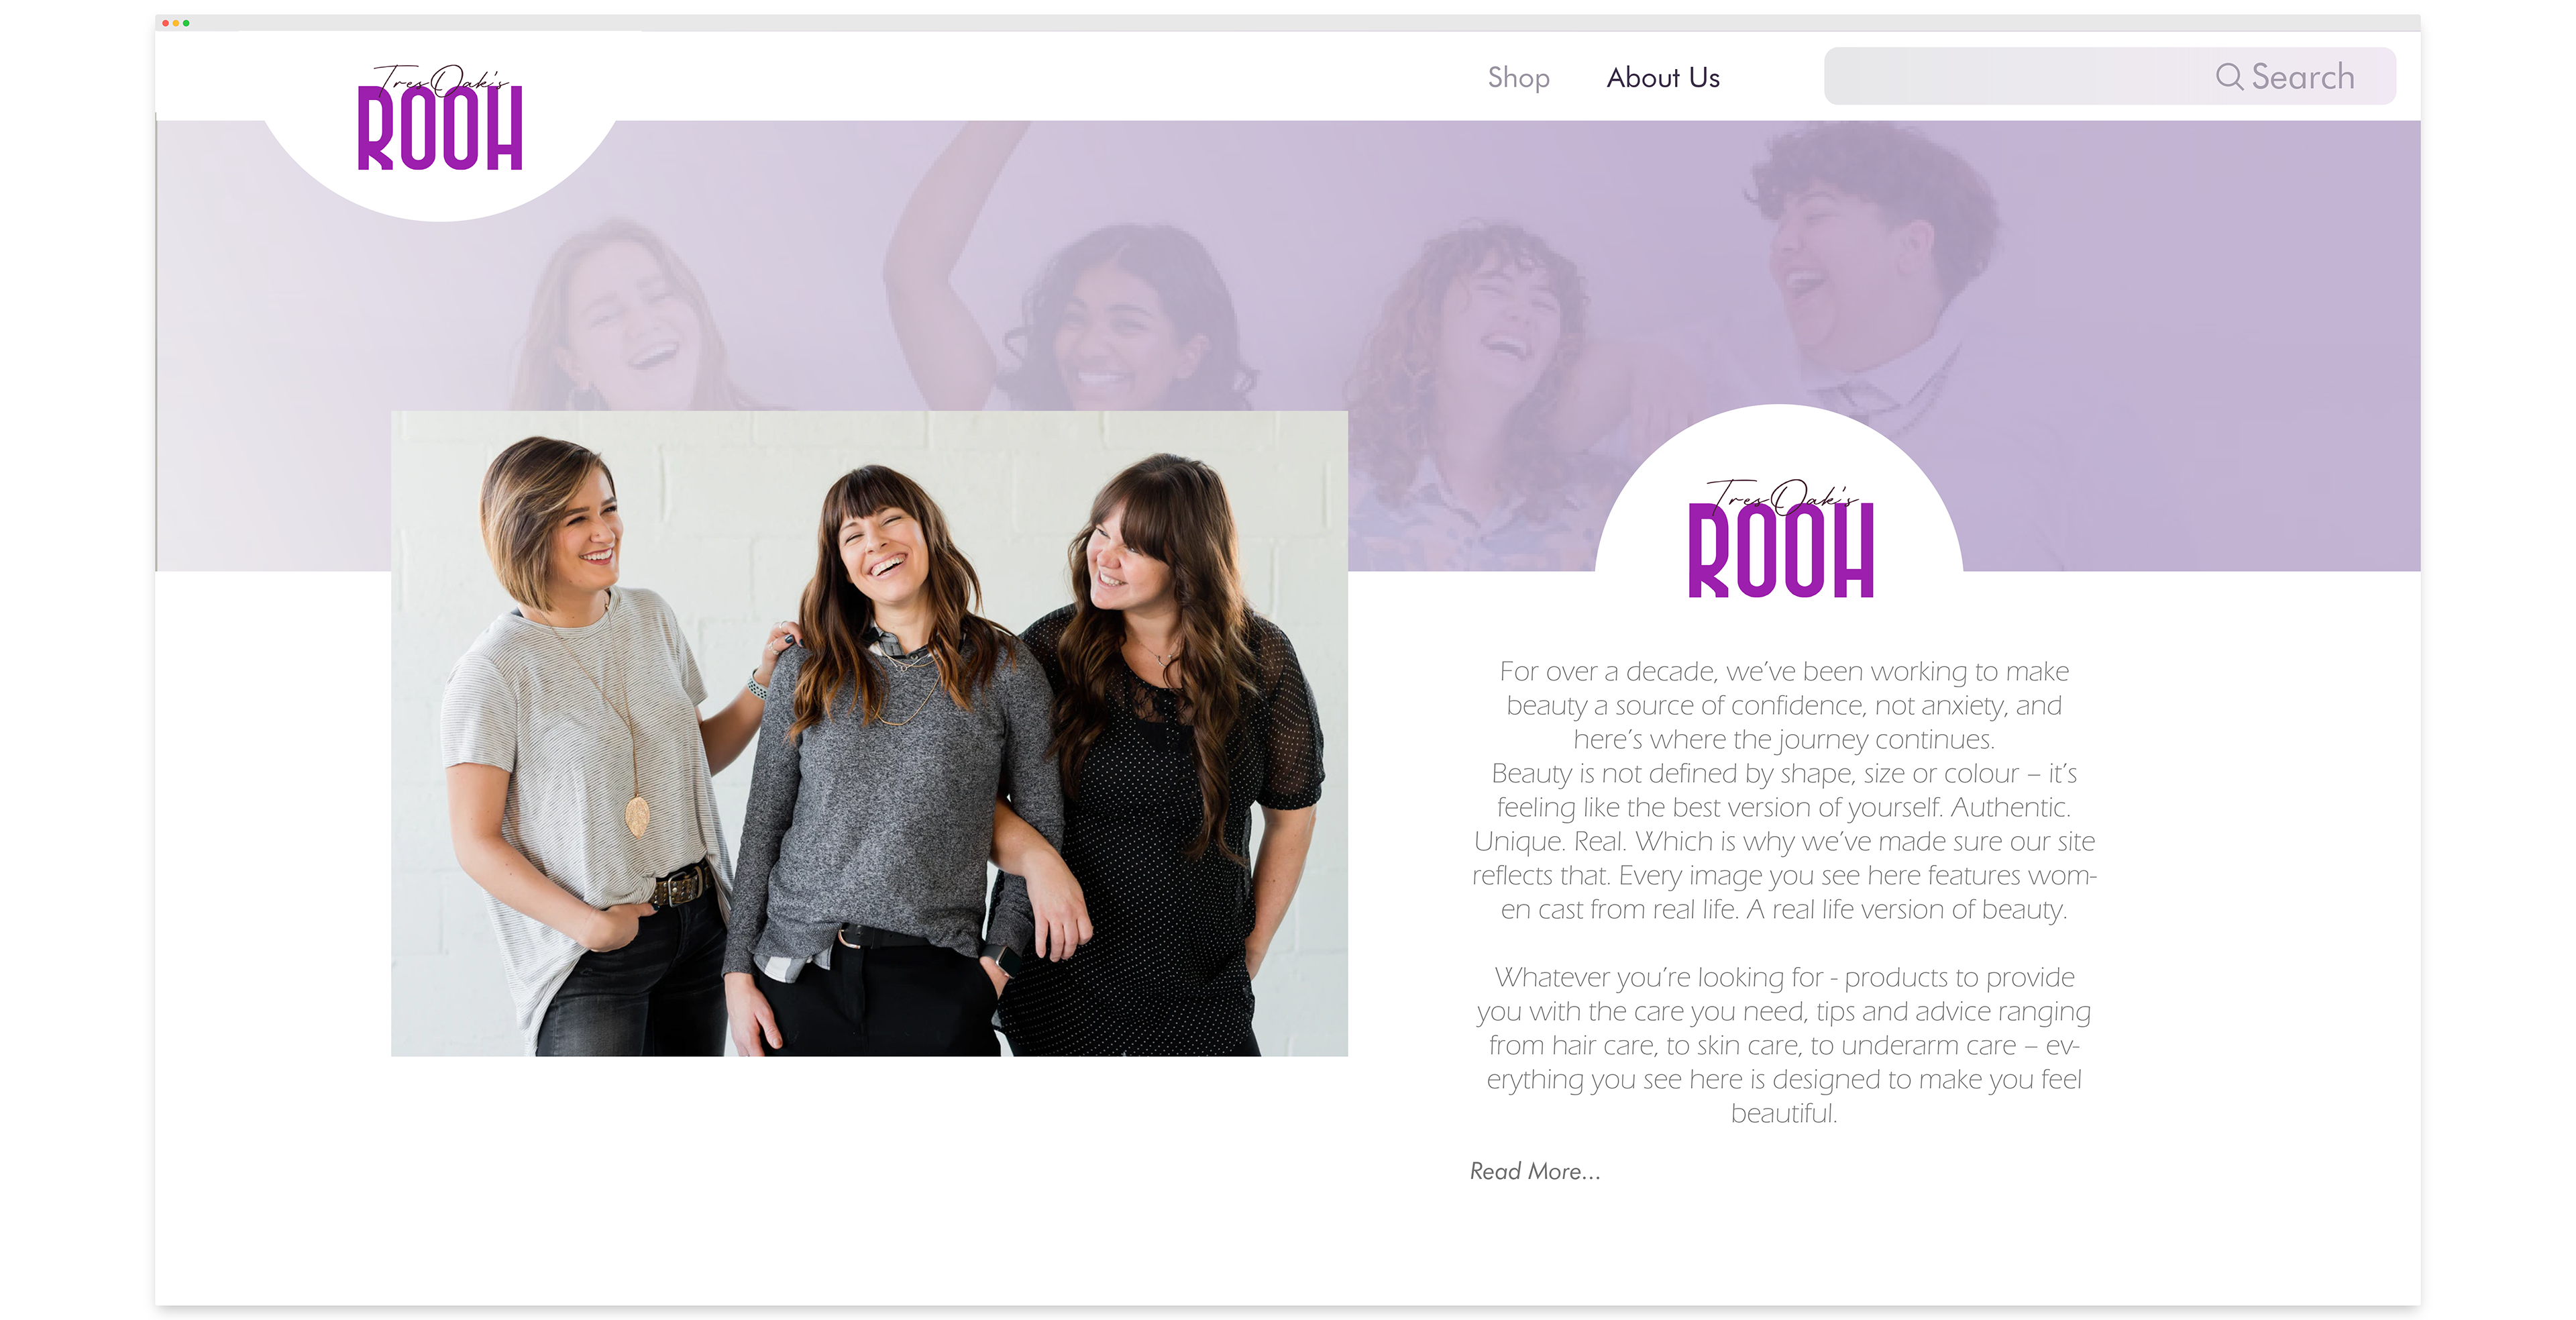This screenshot has width=2576, height=1320.
Task: Click the ROOH logo in the header
Action: pos(440,119)
